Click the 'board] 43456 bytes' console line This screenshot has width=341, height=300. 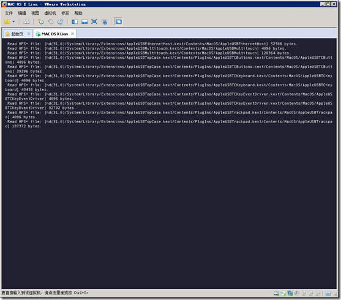[x=26, y=89]
